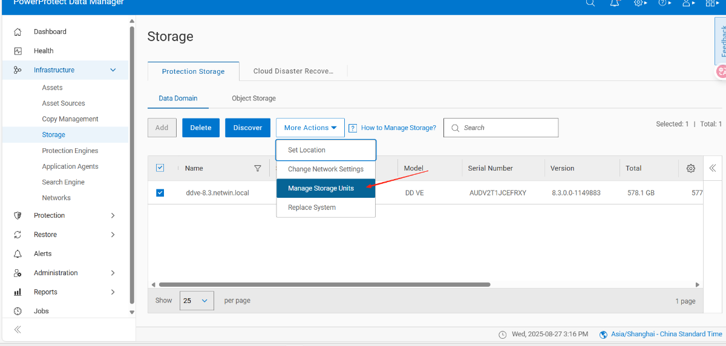This screenshot has height=346, width=726.
Task: Select the Object Storage sub-tab
Action: pos(253,98)
